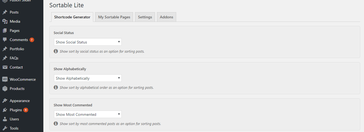This screenshot has height=132, width=364.
Task: Go to the Portfolio menu link
Action: coord(17,49)
